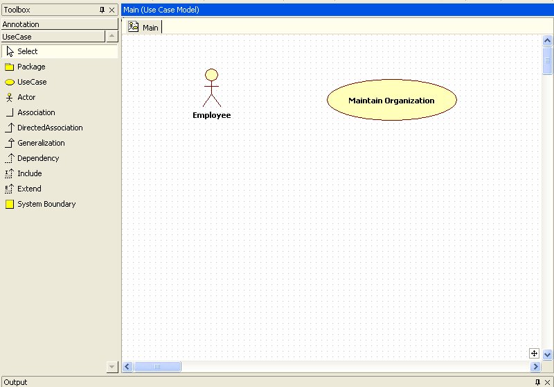The image size is (554, 387).
Task: Click the Main (Use Case Model) title bar
Action: pyautogui.click(x=337, y=10)
